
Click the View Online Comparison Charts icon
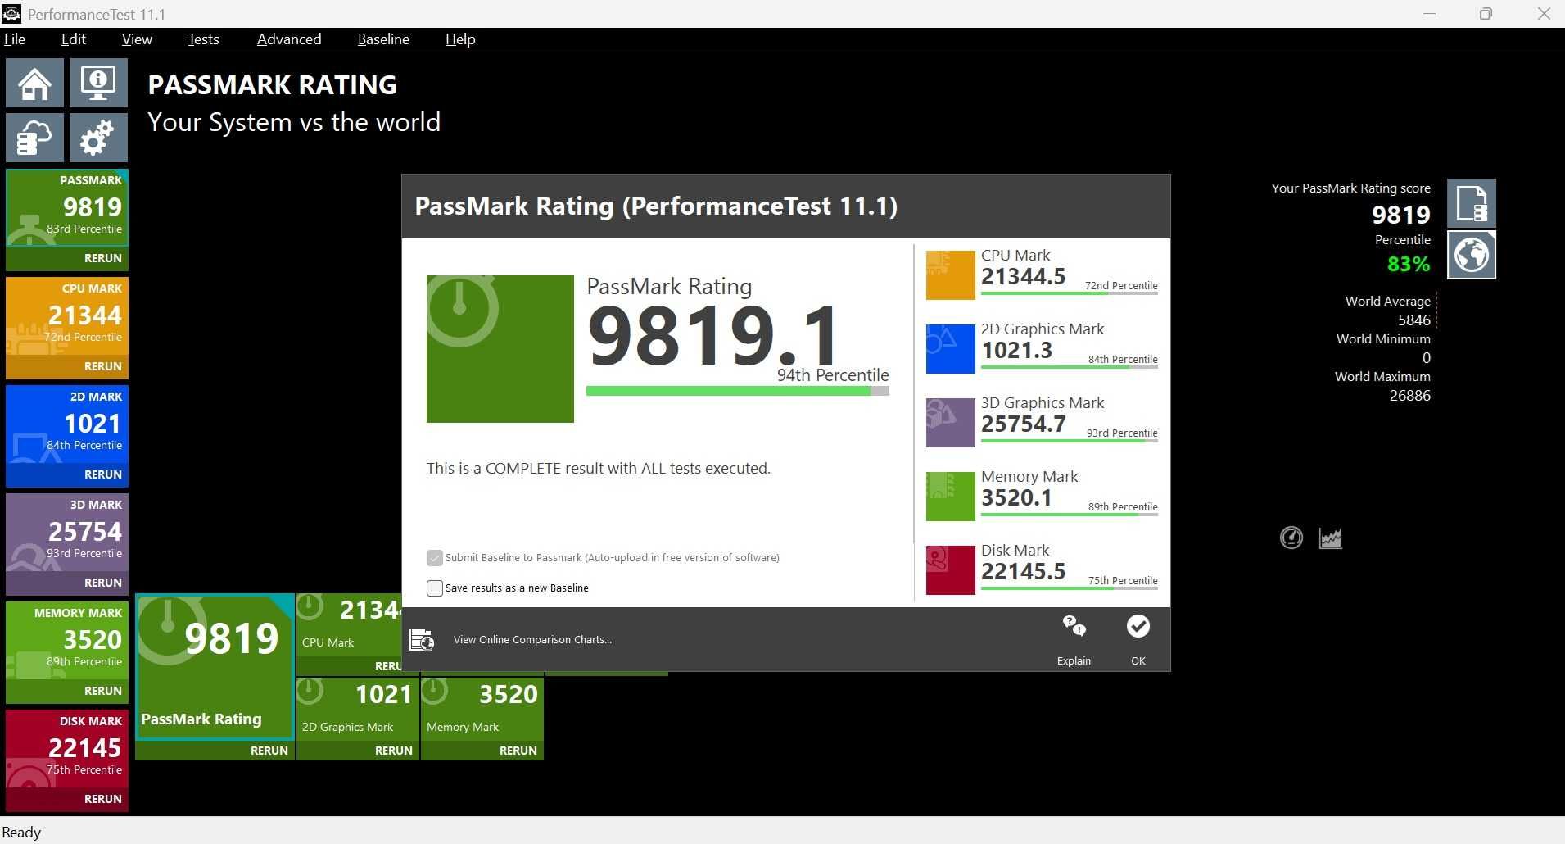[422, 640]
